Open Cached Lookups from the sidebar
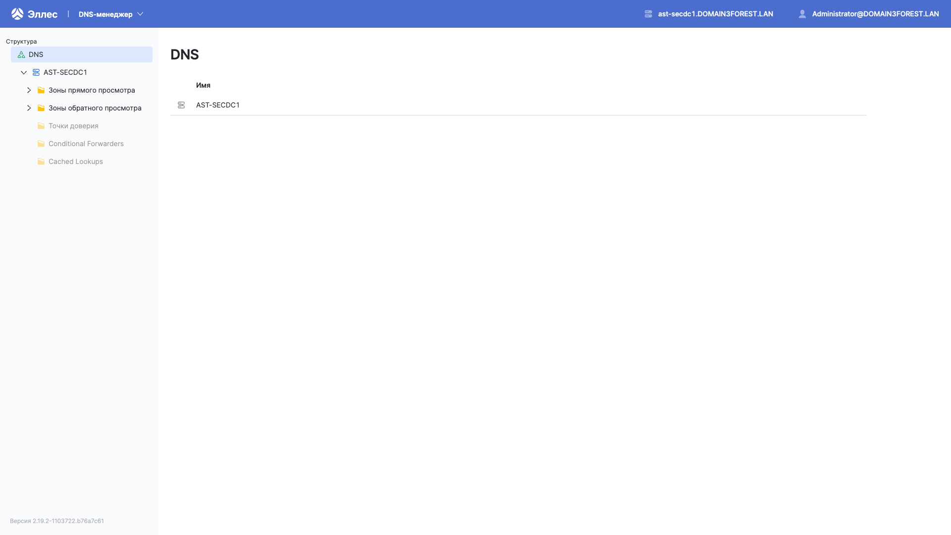This screenshot has height=535, width=951. point(75,161)
